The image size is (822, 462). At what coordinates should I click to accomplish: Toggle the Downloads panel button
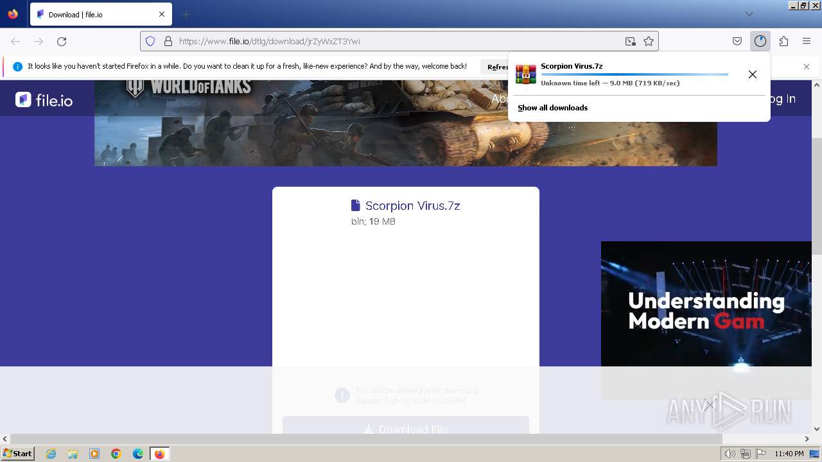[x=760, y=41]
